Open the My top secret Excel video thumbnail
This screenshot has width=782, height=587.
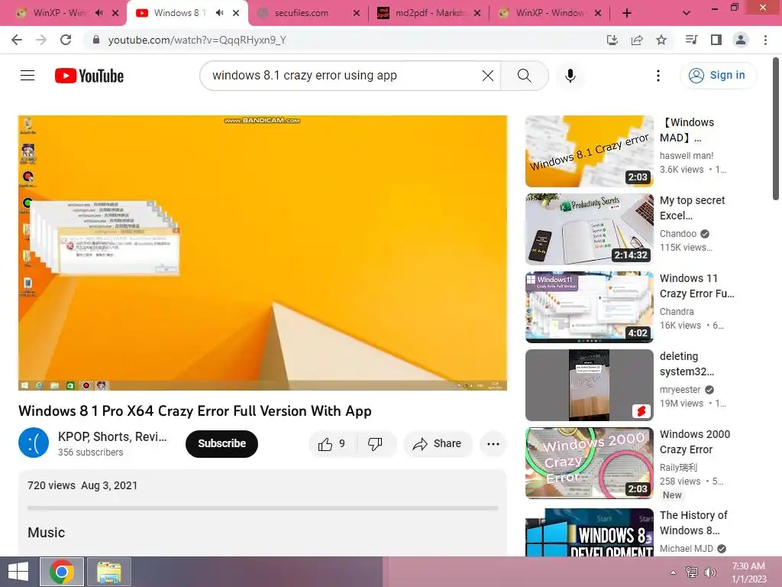(x=589, y=229)
